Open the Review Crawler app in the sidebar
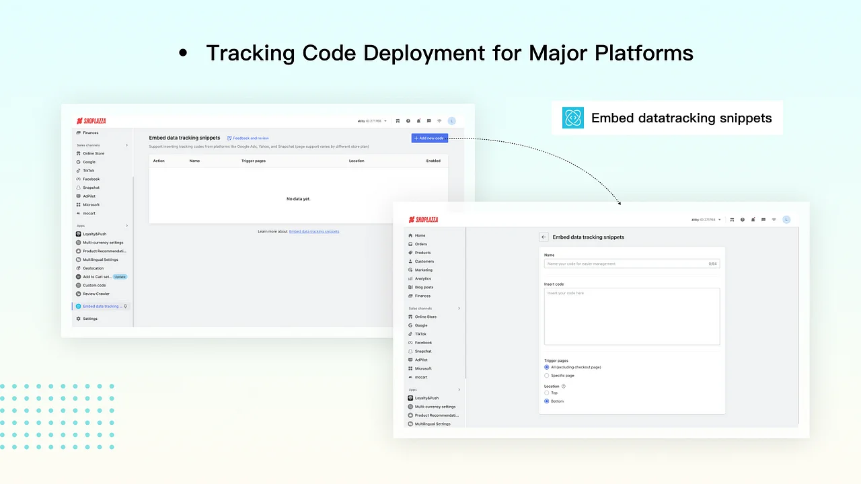This screenshot has width=861, height=484. 96,294
